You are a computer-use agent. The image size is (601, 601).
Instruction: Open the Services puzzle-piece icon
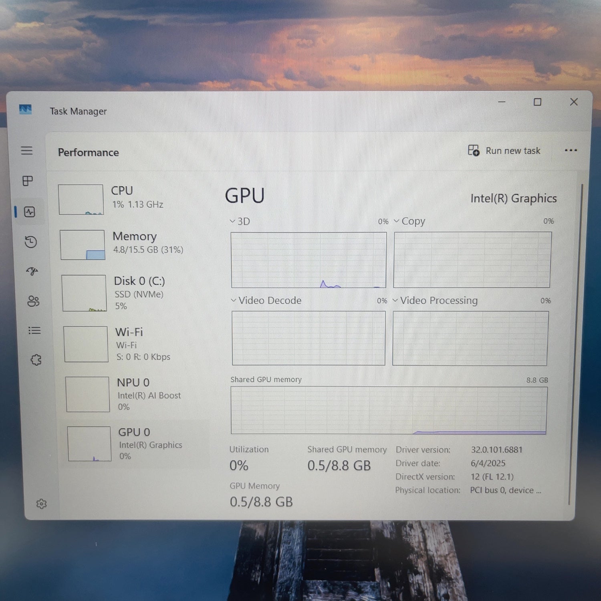tap(36, 360)
